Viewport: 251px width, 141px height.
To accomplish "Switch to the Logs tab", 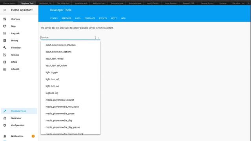I will pos(78,18).
